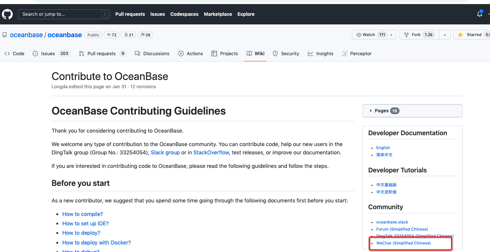Viewport: 490px width, 252px height.
Task: Open How to deploy with Docker? link
Action: pos(96,243)
